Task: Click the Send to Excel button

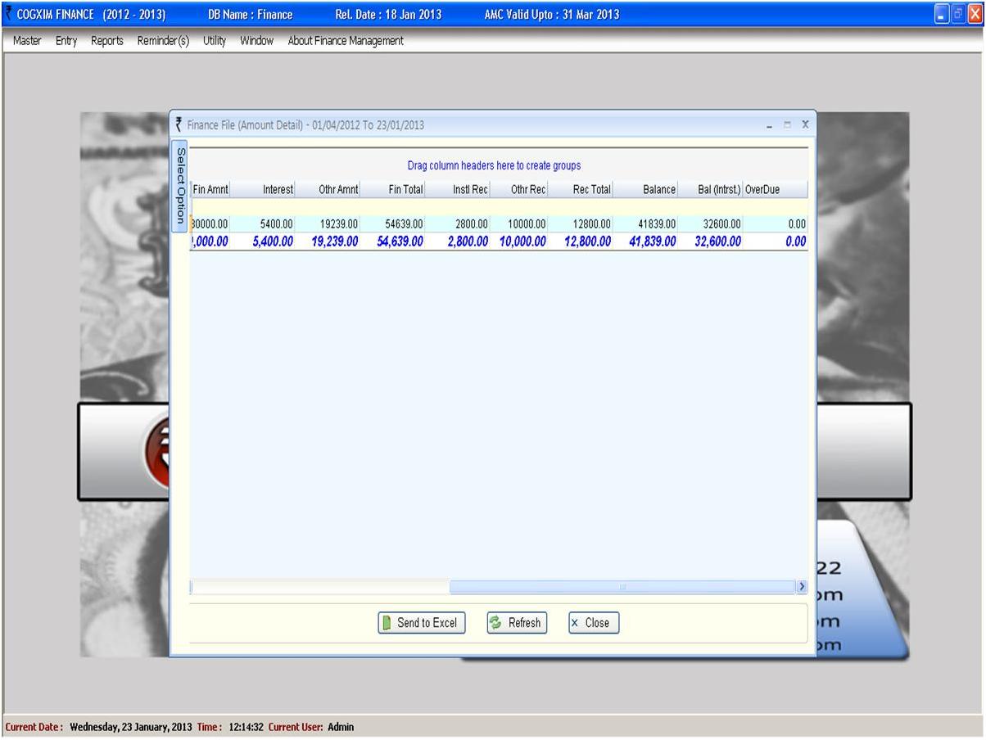Action: tap(421, 623)
